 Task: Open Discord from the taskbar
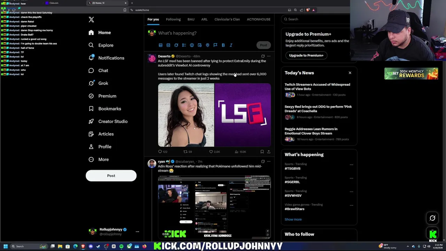[x=91, y=246]
